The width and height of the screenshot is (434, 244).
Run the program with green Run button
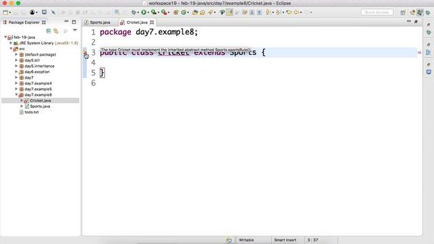[144, 12]
